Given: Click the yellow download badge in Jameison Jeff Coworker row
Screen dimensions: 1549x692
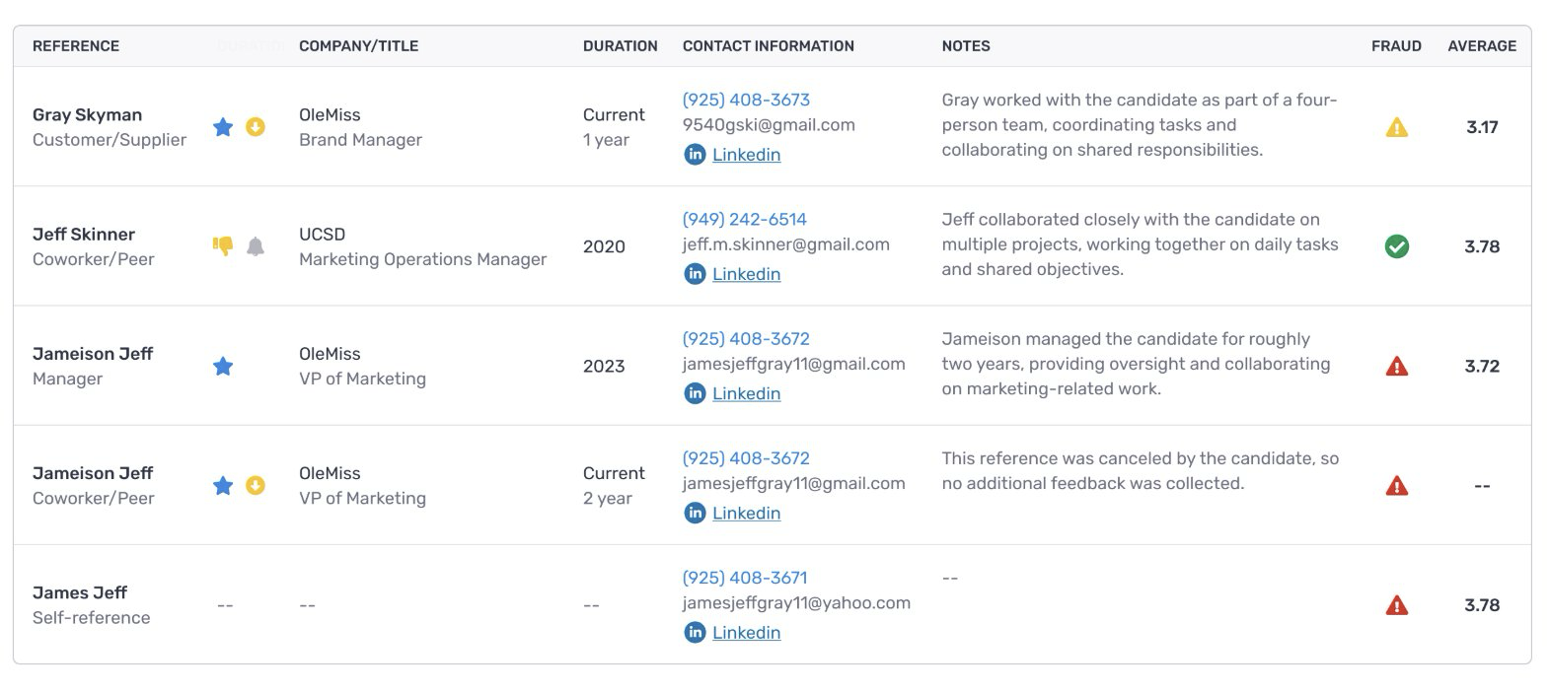Looking at the screenshot, I should pos(256,486).
